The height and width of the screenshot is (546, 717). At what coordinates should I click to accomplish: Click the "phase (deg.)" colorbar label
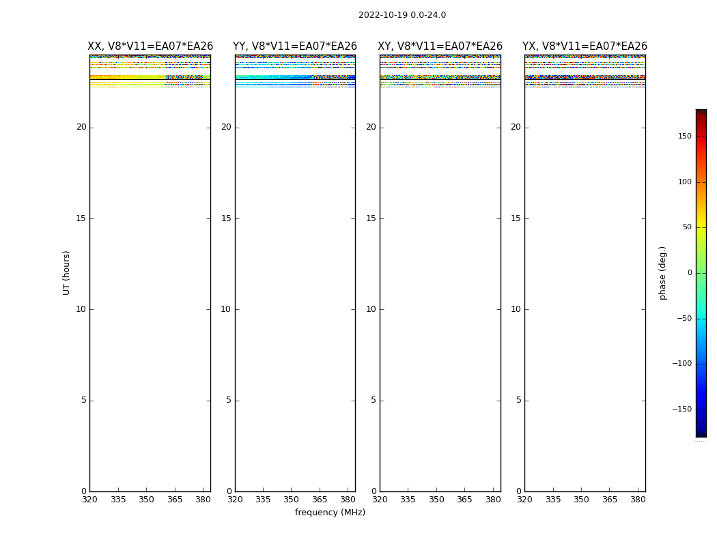coord(662,273)
